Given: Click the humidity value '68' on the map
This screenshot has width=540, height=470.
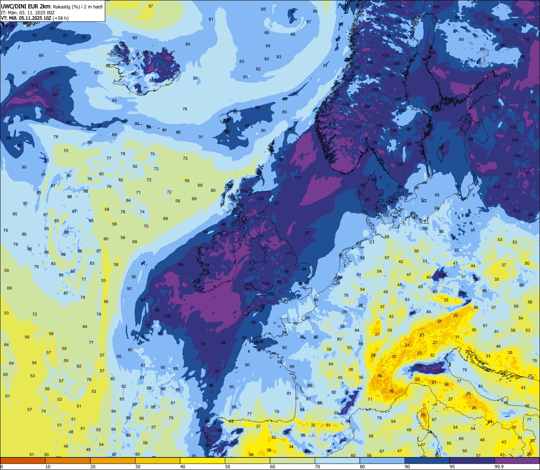Looking at the screenshot, I should [x=165, y=218].
